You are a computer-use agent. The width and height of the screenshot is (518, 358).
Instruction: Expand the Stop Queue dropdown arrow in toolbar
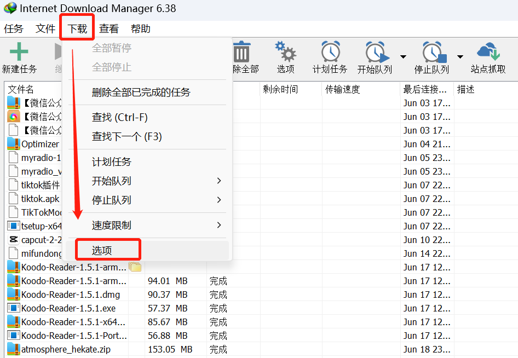[460, 57]
